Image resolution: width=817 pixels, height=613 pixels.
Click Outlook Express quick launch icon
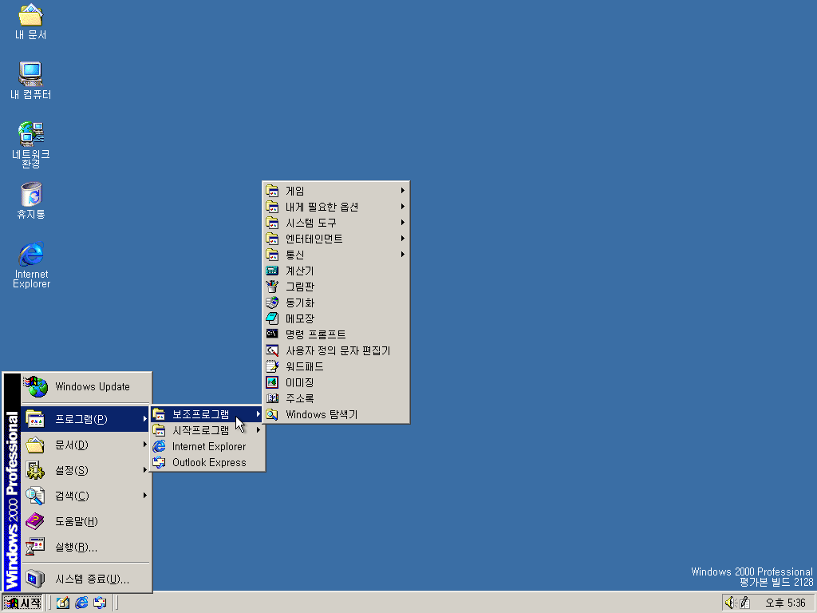[100, 603]
